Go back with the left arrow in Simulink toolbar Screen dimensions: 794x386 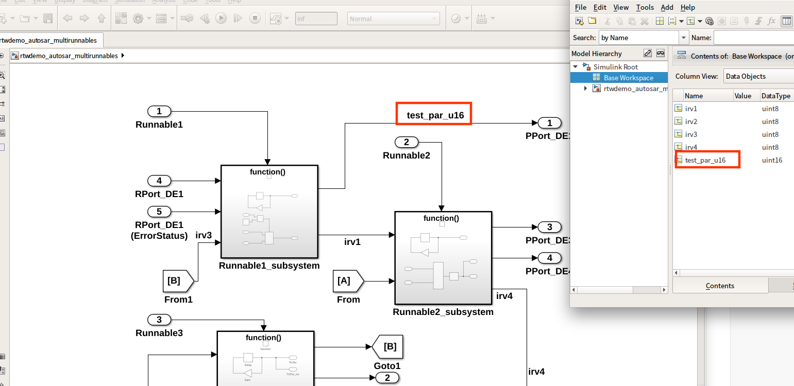[x=67, y=19]
